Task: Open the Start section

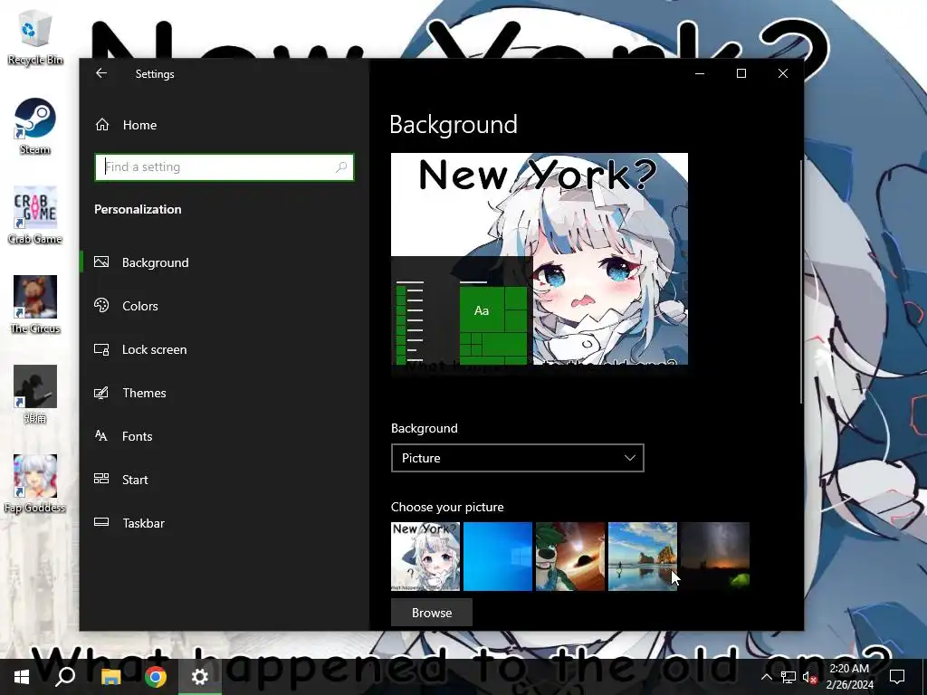Action: 225,480
